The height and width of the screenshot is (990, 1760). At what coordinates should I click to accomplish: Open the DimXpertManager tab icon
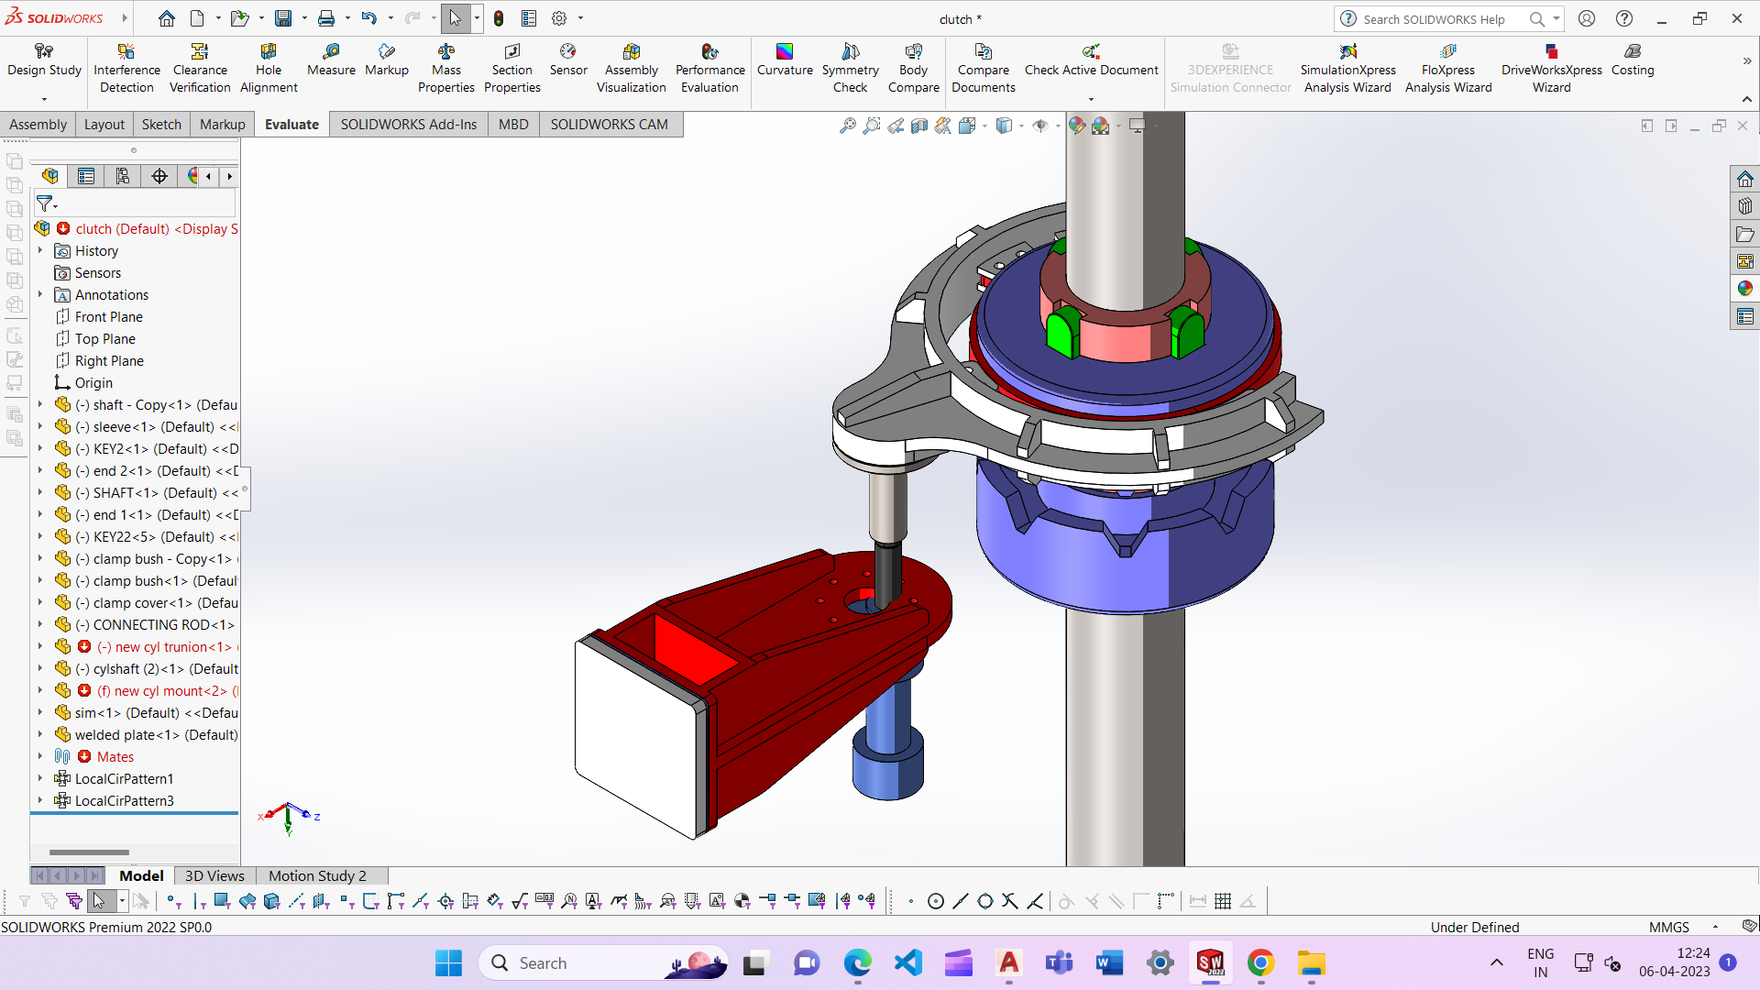point(159,176)
